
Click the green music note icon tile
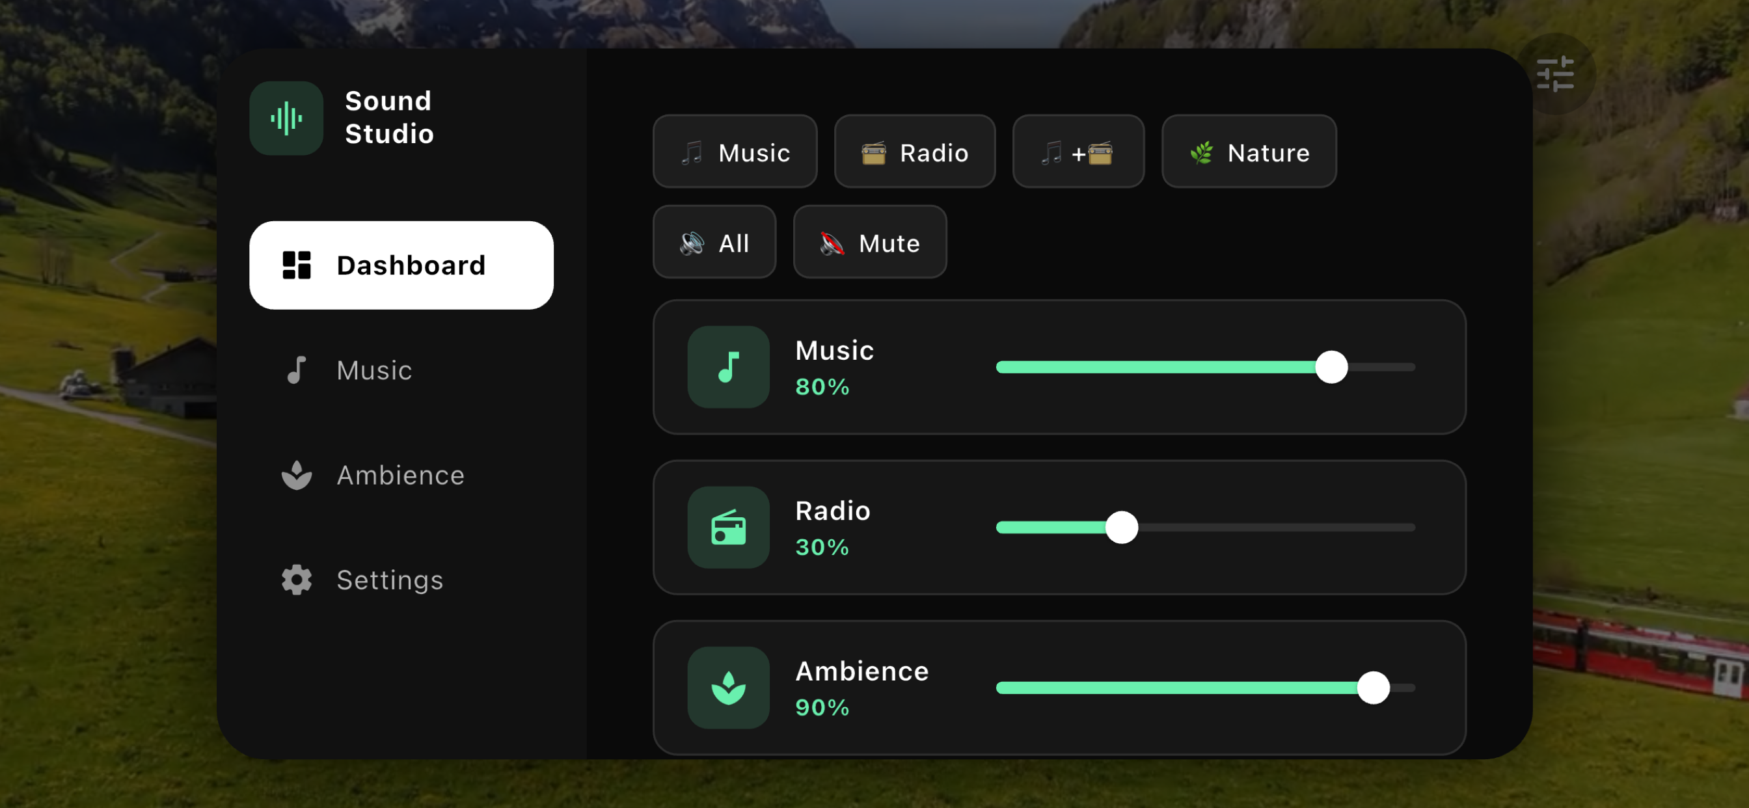(728, 367)
